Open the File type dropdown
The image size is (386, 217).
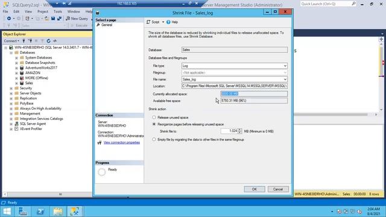pyautogui.click(x=285, y=66)
